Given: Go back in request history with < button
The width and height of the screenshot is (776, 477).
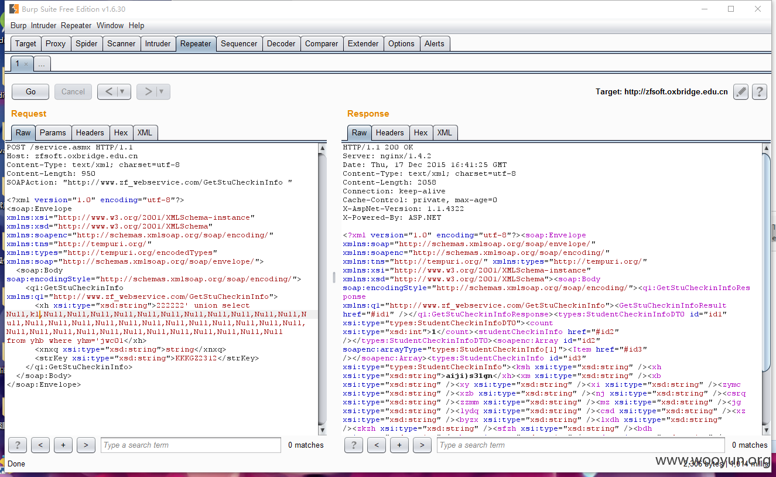Looking at the screenshot, I should pos(108,91).
